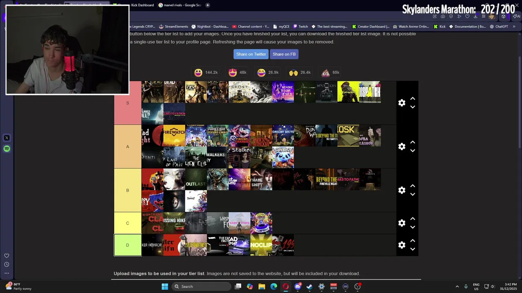The height and width of the screenshot is (293, 522).
Task: Select Before Your Eyes thumbnail in S tier
Action: click(x=283, y=92)
